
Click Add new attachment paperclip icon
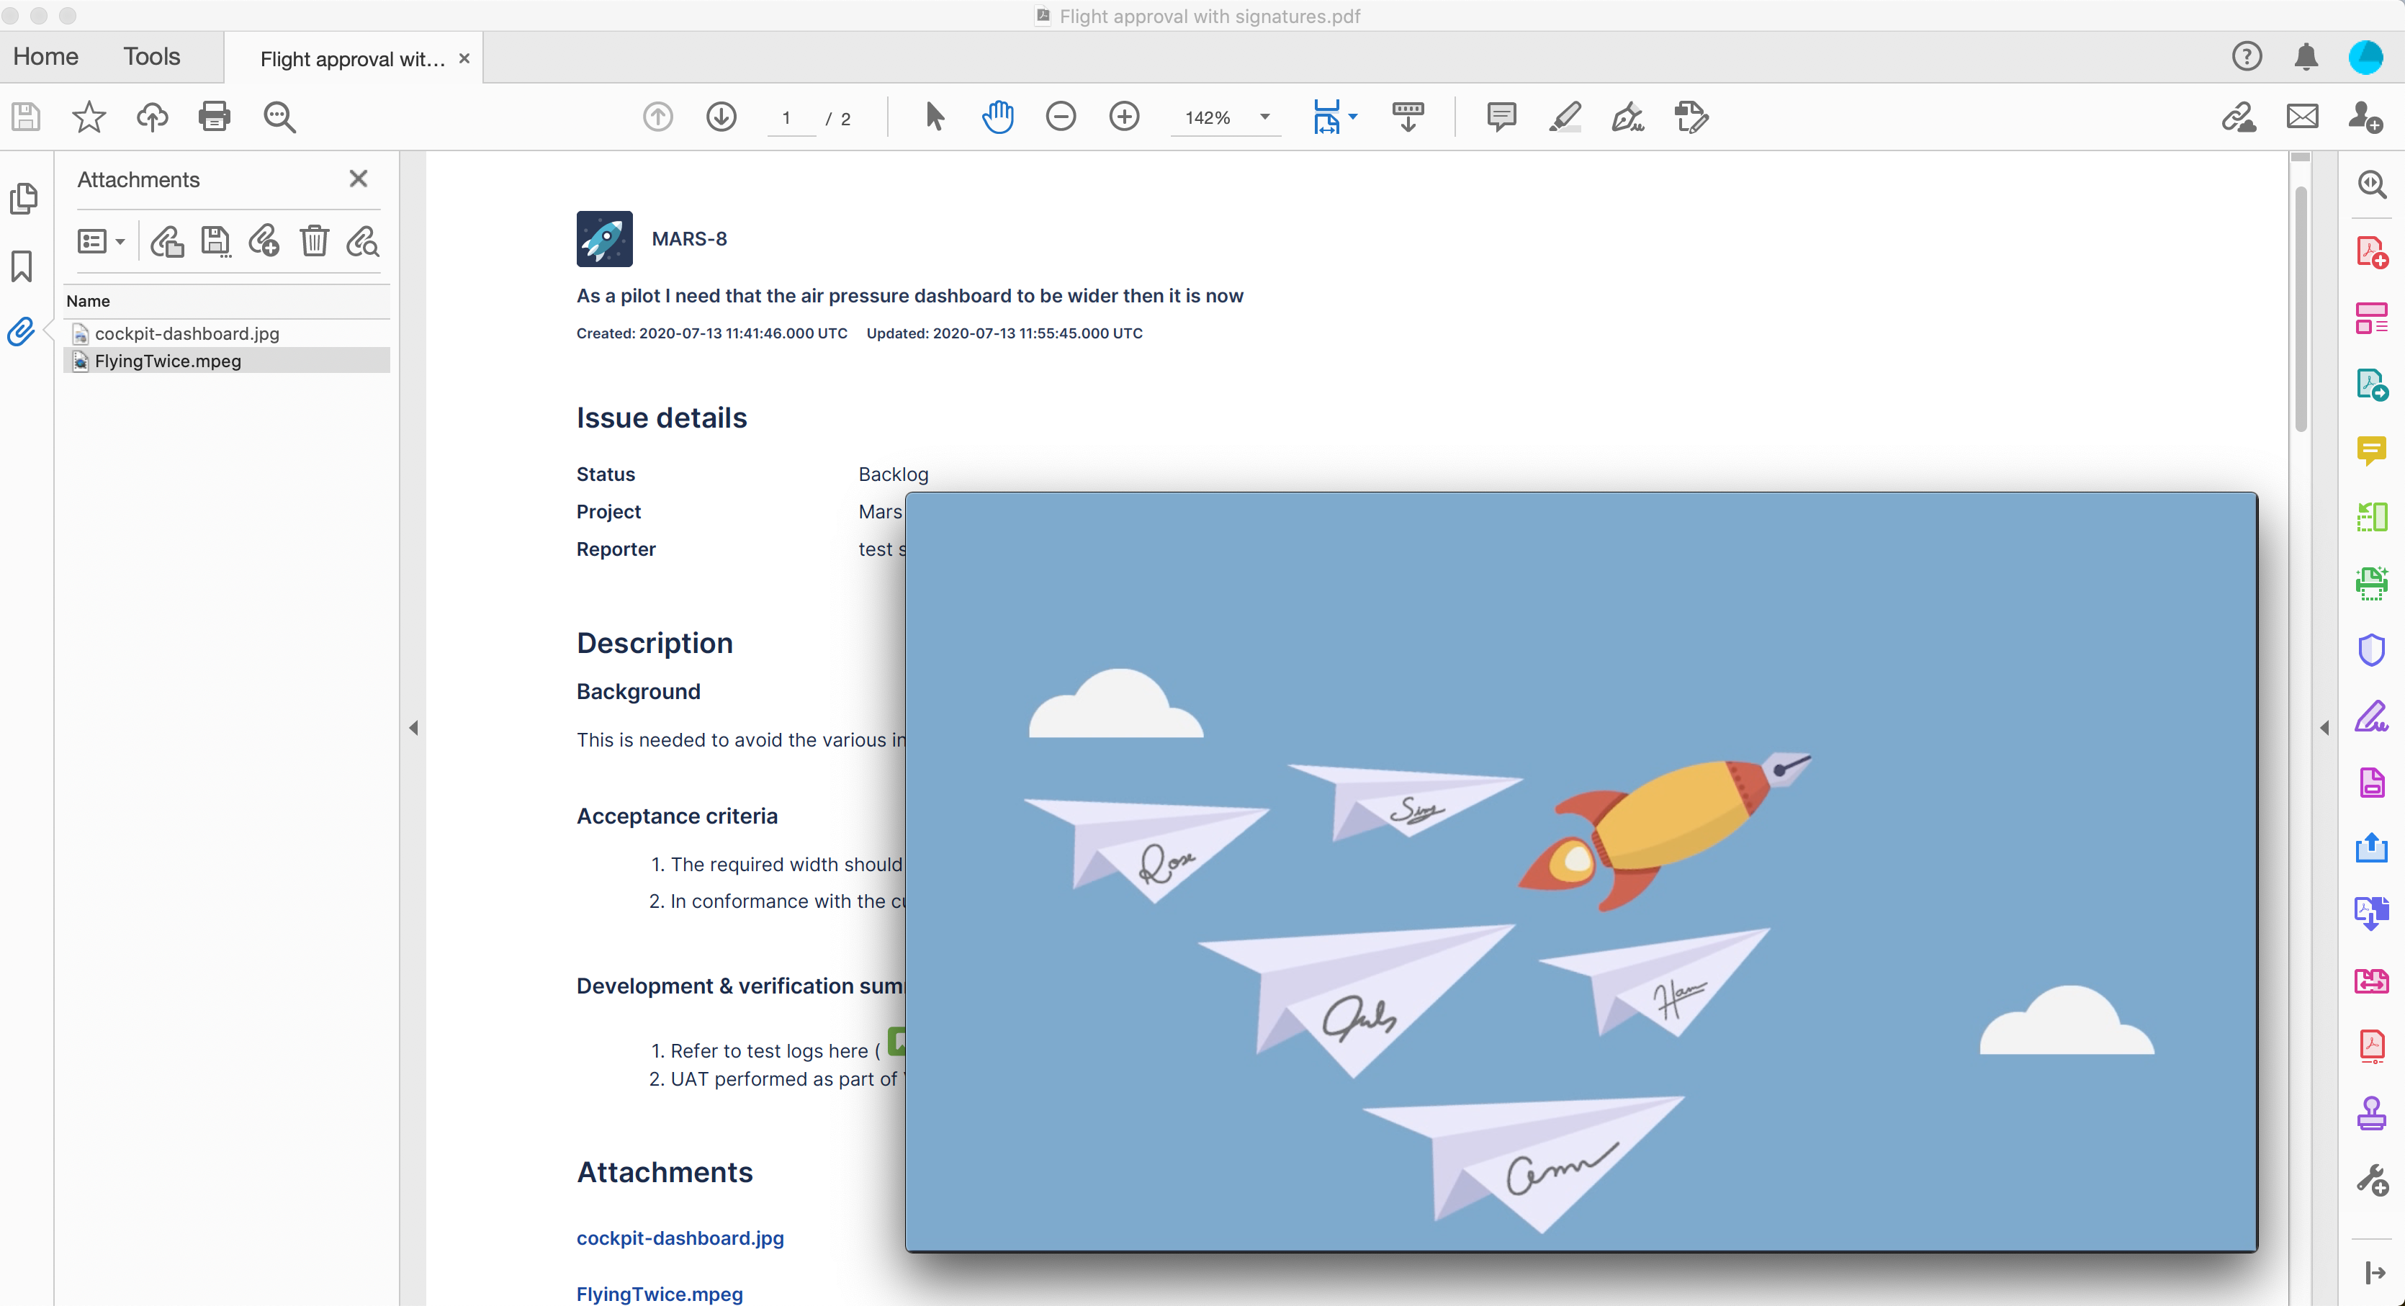pos(264,241)
